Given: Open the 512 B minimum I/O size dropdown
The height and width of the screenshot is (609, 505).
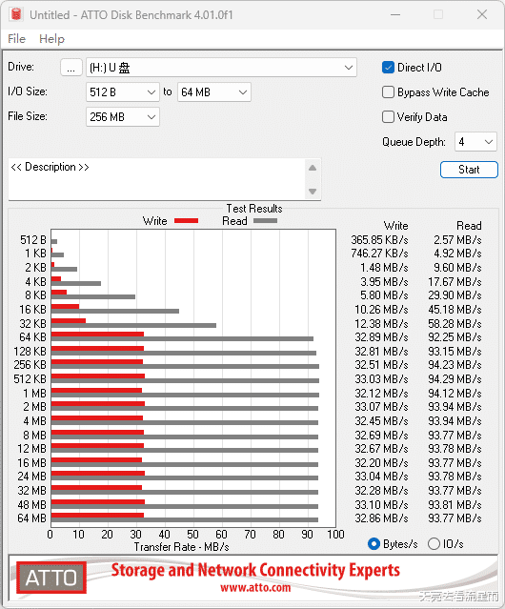Looking at the screenshot, I should pos(123,92).
